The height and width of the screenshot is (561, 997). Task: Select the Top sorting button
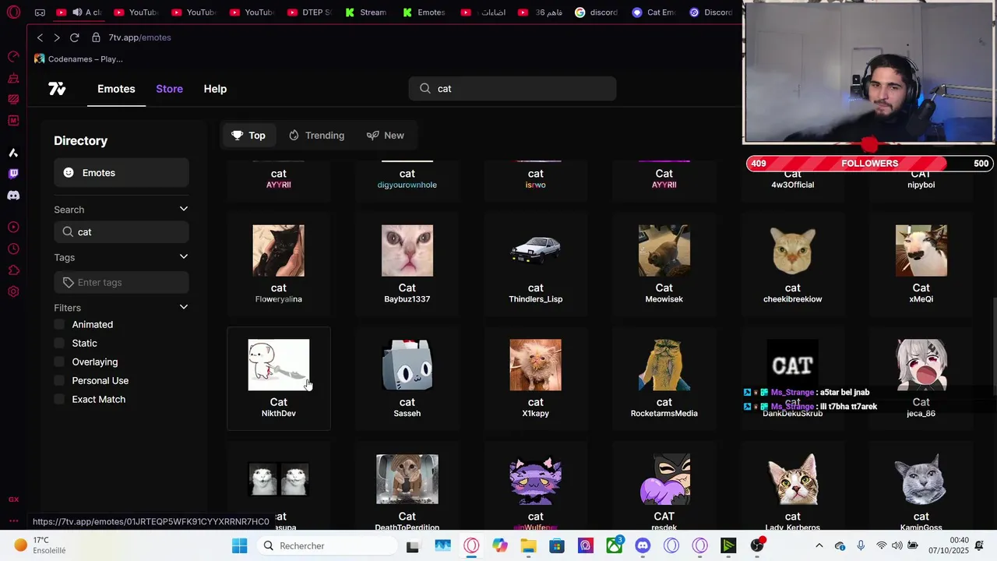coord(248,136)
